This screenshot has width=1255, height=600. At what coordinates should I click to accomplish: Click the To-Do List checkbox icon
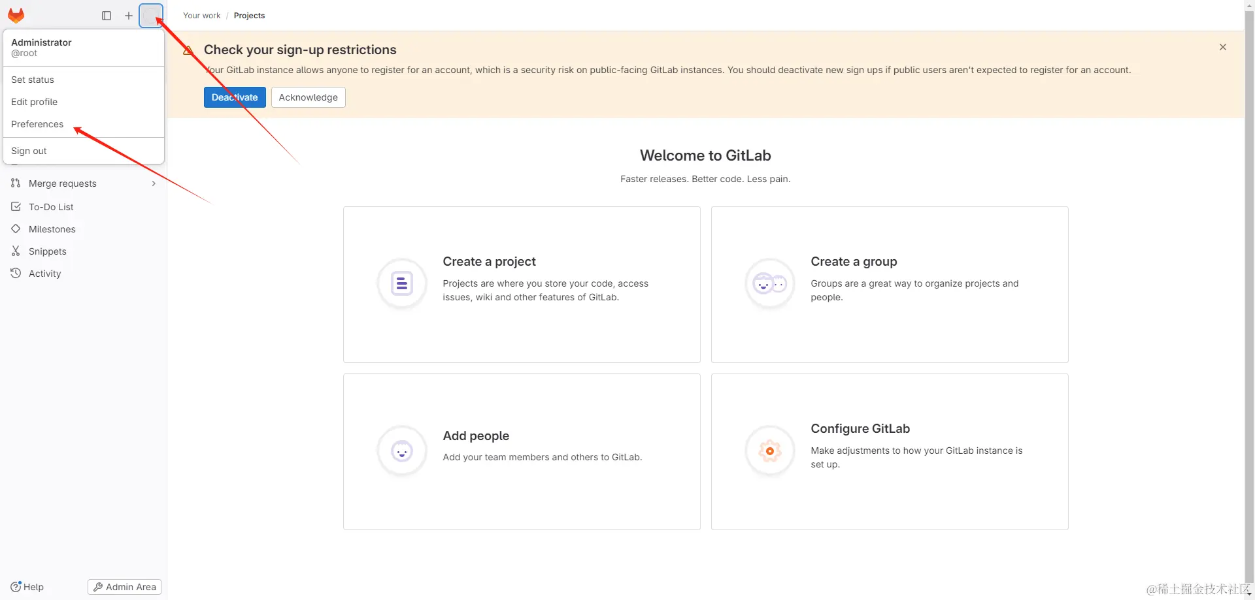coord(16,207)
